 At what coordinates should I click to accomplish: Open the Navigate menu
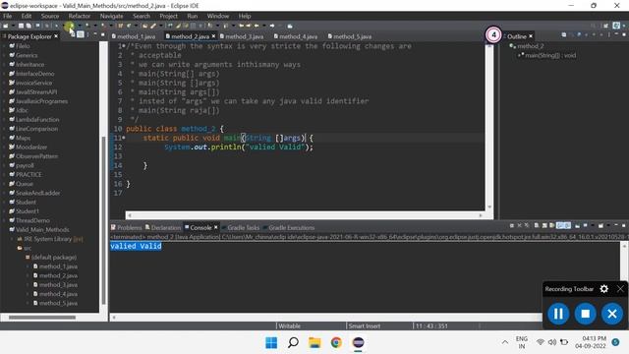(x=111, y=16)
